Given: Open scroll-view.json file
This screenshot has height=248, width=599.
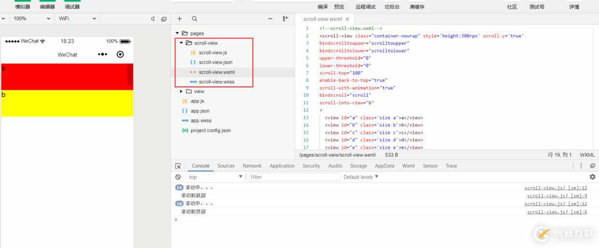Looking at the screenshot, I should (216, 62).
